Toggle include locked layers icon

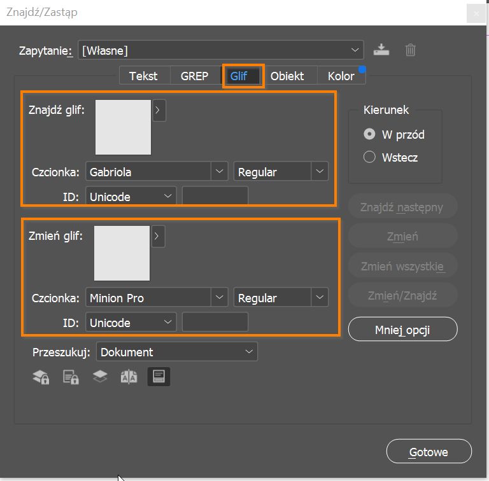[x=41, y=377]
